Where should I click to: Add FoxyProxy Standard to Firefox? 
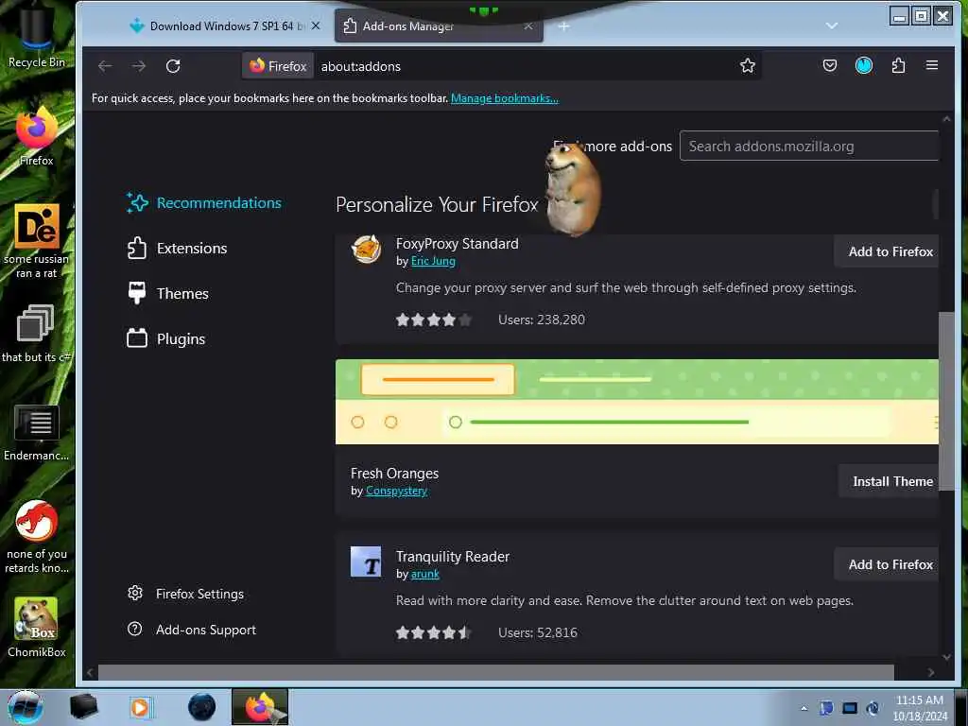[x=887, y=251]
